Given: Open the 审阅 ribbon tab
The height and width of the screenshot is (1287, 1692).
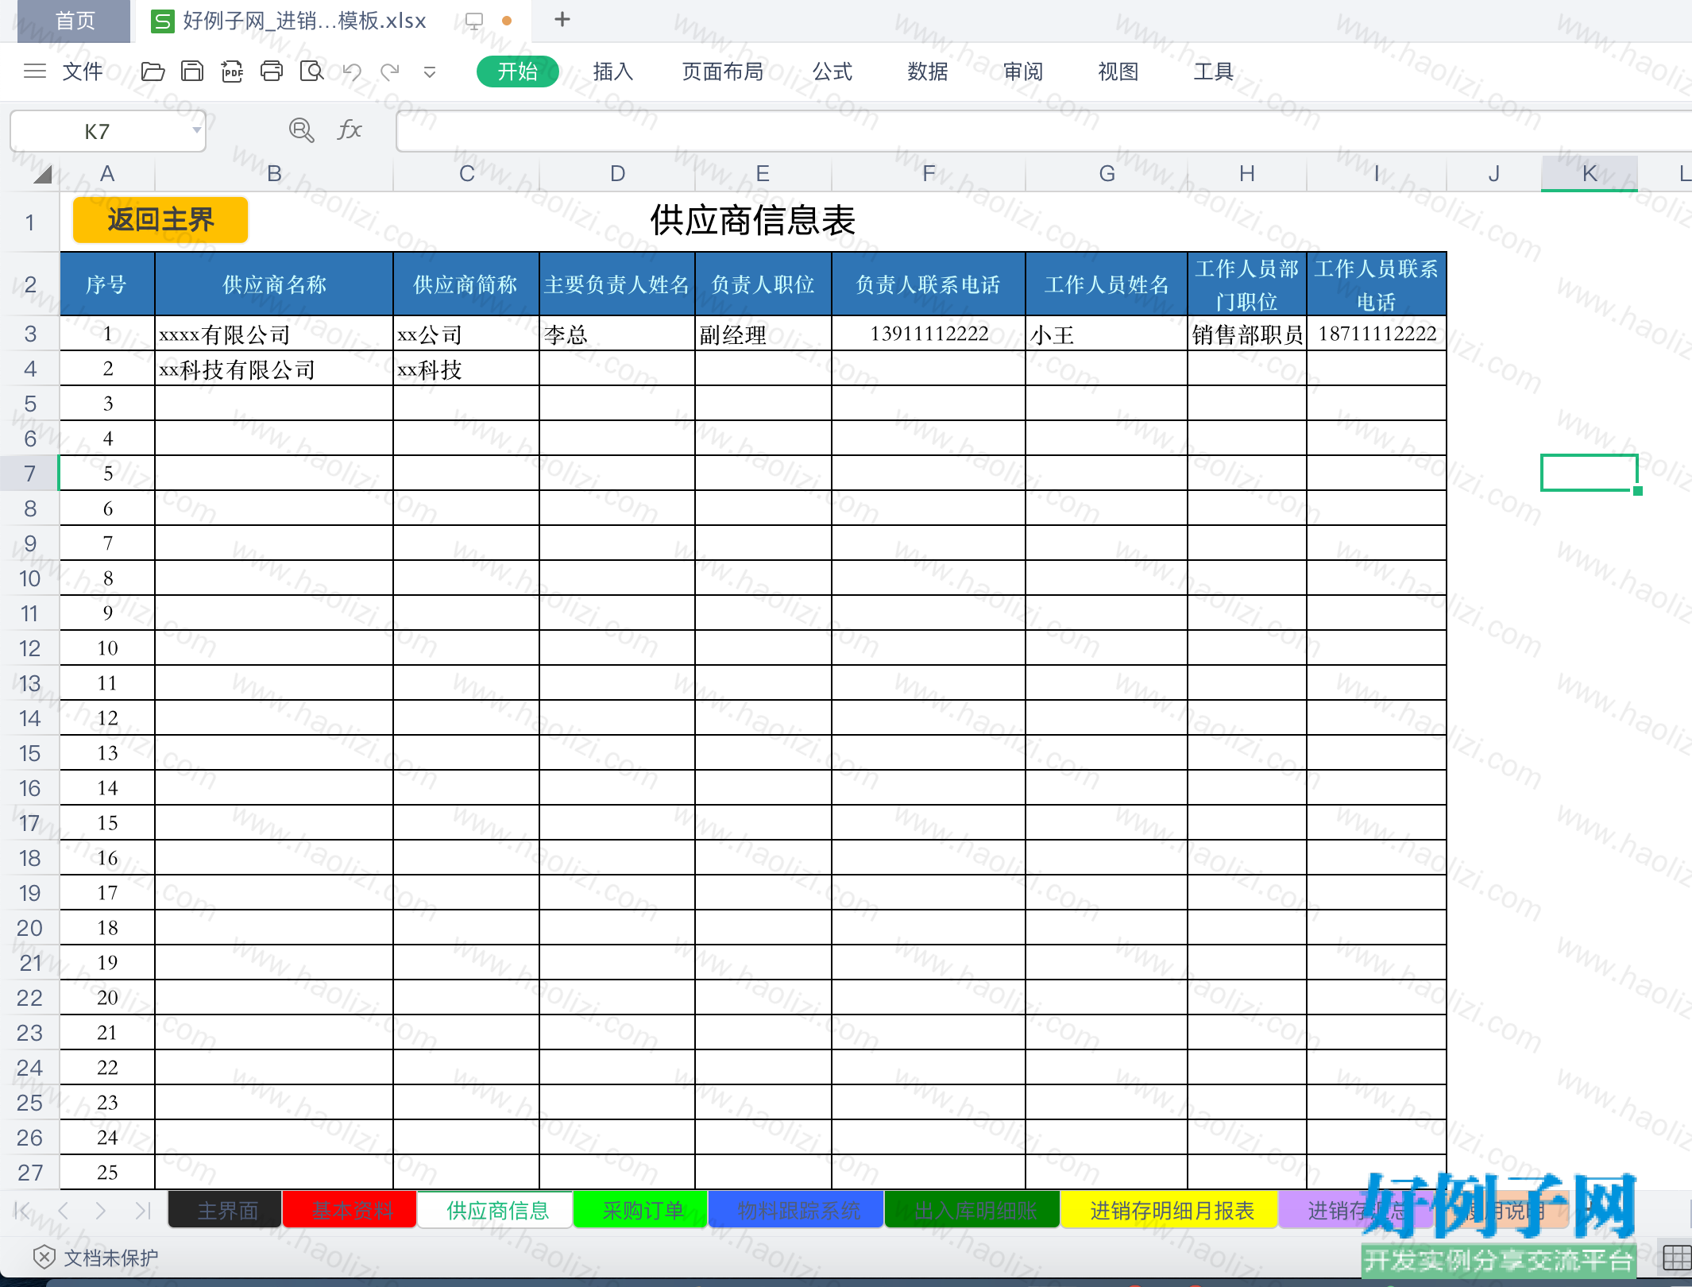Looking at the screenshot, I should (1023, 71).
